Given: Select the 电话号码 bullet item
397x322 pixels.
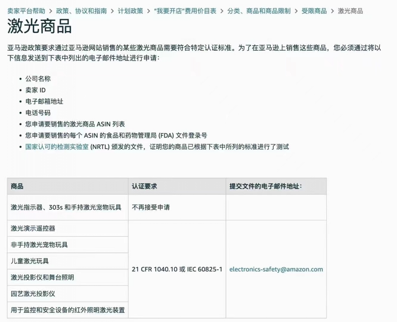Looking at the screenshot, I should [38, 113].
